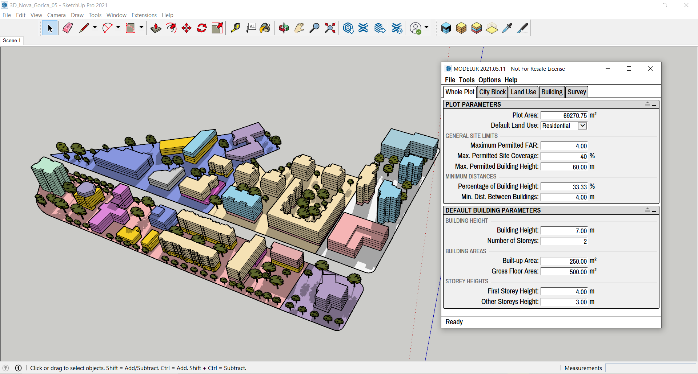Screen dimensions: 698x374
Task: Pick the Modelur eyedropper sampling tool
Action: pyautogui.click(x=507, y=28)
